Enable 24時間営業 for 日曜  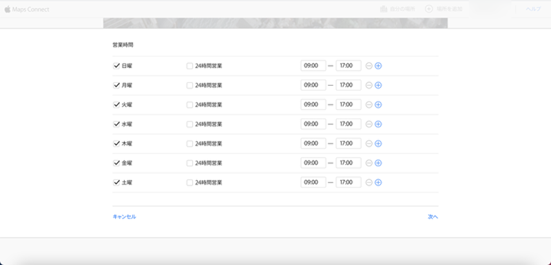pyautogui.click(x=190, y=66)
